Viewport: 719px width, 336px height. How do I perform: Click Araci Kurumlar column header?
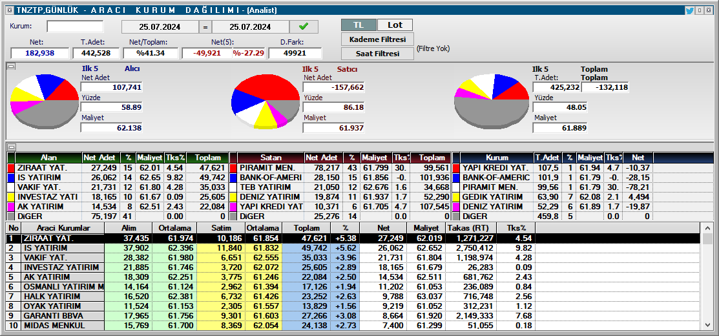pos(63,228)
